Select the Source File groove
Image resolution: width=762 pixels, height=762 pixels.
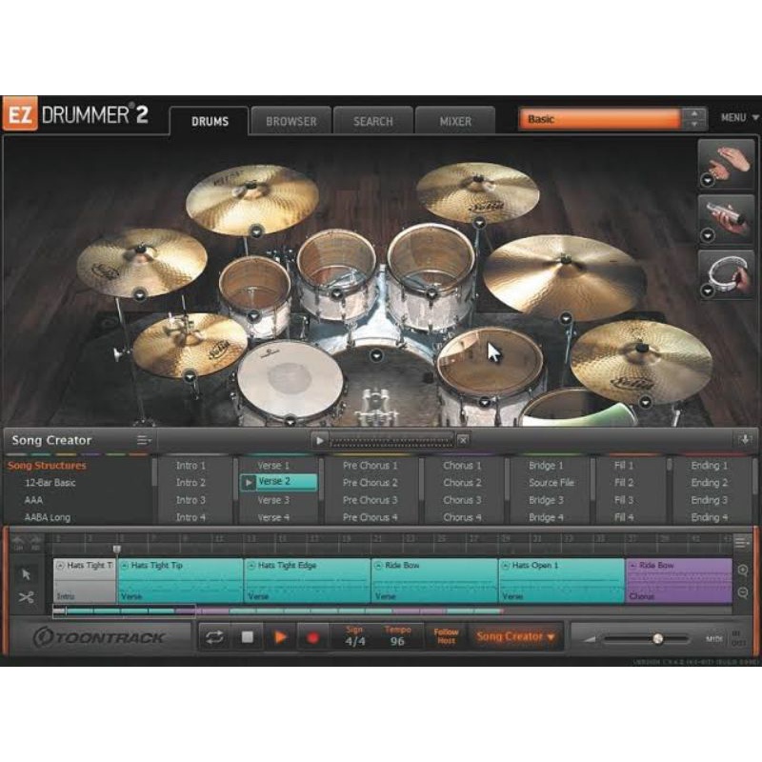click(x=551, y=483)
